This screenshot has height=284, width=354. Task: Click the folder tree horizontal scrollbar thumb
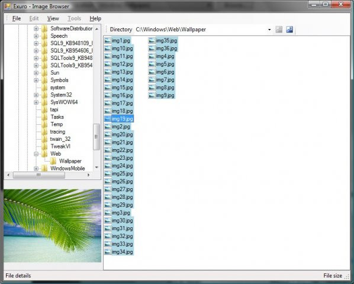click(39, 175)
